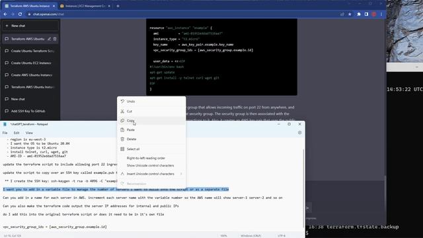This screenshot has width=423, height=238.
Task: Open the Notepad Edit menu
Action: pyautogui.click(x=17, y=133)
